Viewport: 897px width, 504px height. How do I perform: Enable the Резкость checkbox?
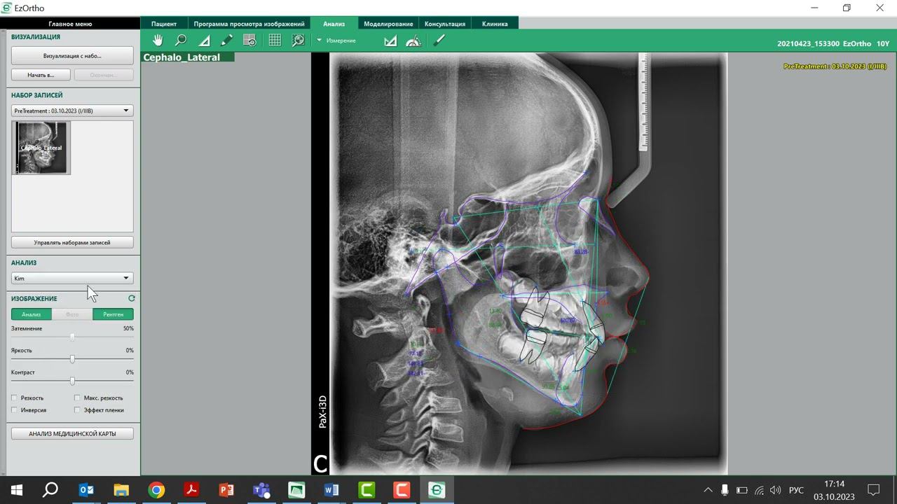coord(14,398)
